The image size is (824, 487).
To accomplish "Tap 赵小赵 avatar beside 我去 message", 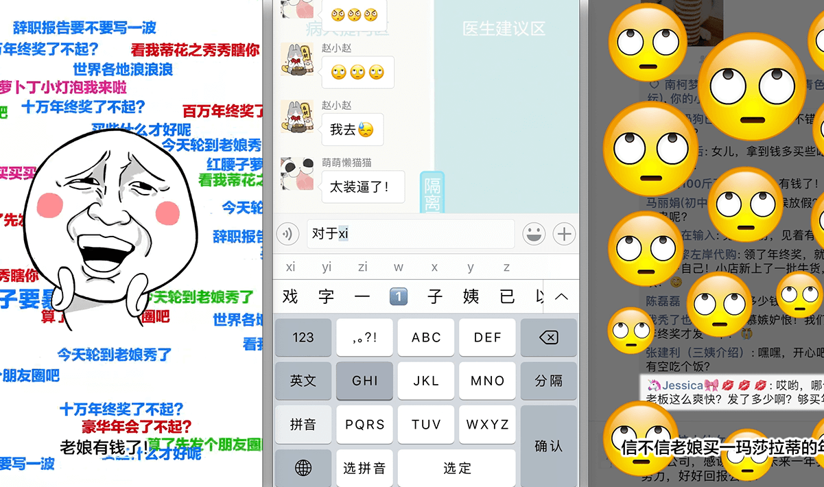I will 298,117.
